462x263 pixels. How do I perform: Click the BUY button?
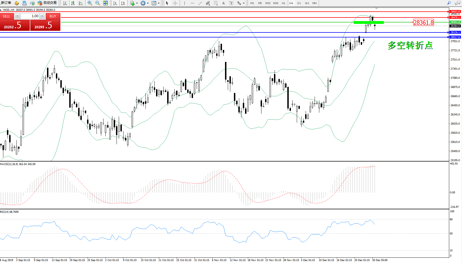click(53, 16)
